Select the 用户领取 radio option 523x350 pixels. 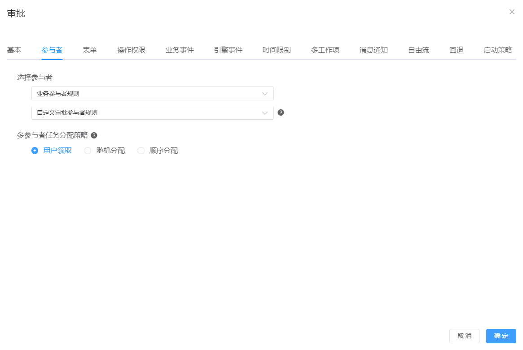click(35, 151)
